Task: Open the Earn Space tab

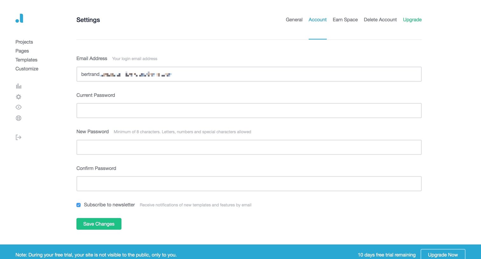Action: [345, 20]
